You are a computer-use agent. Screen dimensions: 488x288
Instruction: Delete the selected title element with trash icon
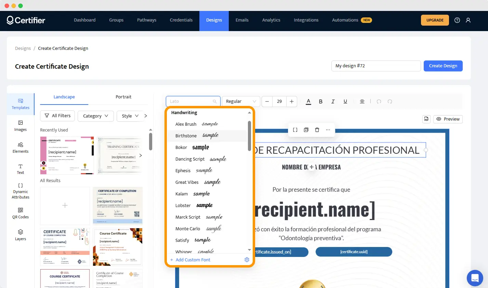317,130
